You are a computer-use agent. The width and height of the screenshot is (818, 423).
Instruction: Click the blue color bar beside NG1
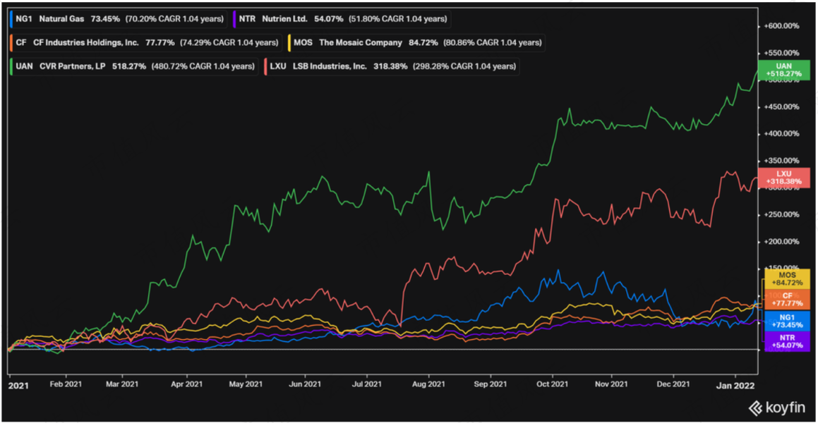coord(11,19)
